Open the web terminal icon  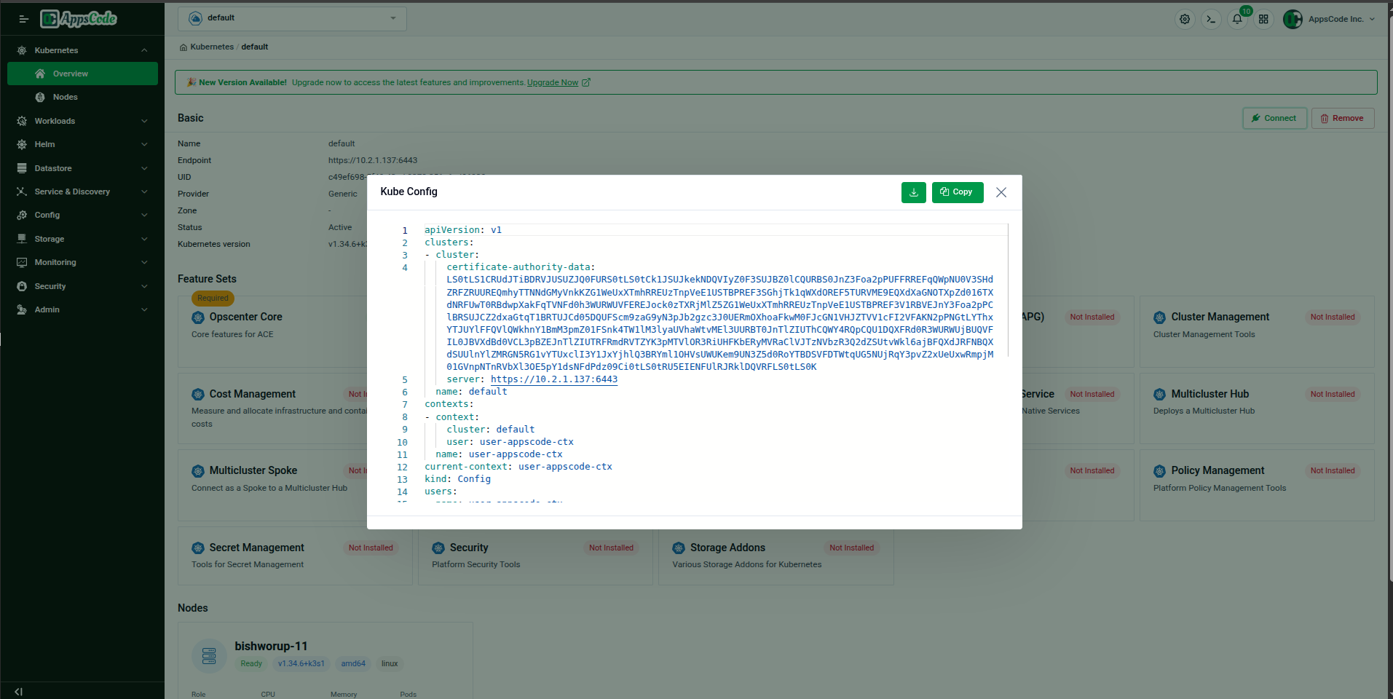(1211, 19)
